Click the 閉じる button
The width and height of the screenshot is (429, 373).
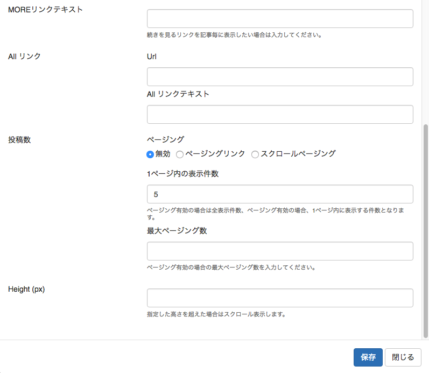tap(403, 357)
